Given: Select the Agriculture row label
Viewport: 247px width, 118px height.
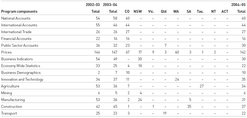Looking at the screenshot, I should (x=10, y=86).
